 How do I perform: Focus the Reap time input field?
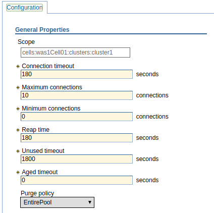77,138
